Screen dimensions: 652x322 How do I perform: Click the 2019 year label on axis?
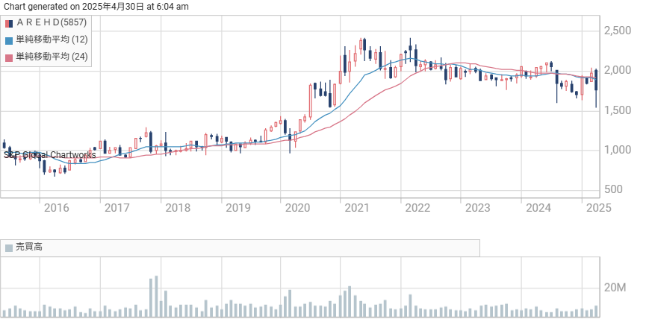[237, 208]
